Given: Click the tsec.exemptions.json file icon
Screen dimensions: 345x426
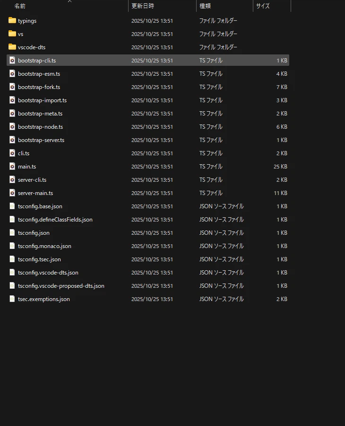Looking at the screenshot, I should [12, 299].
